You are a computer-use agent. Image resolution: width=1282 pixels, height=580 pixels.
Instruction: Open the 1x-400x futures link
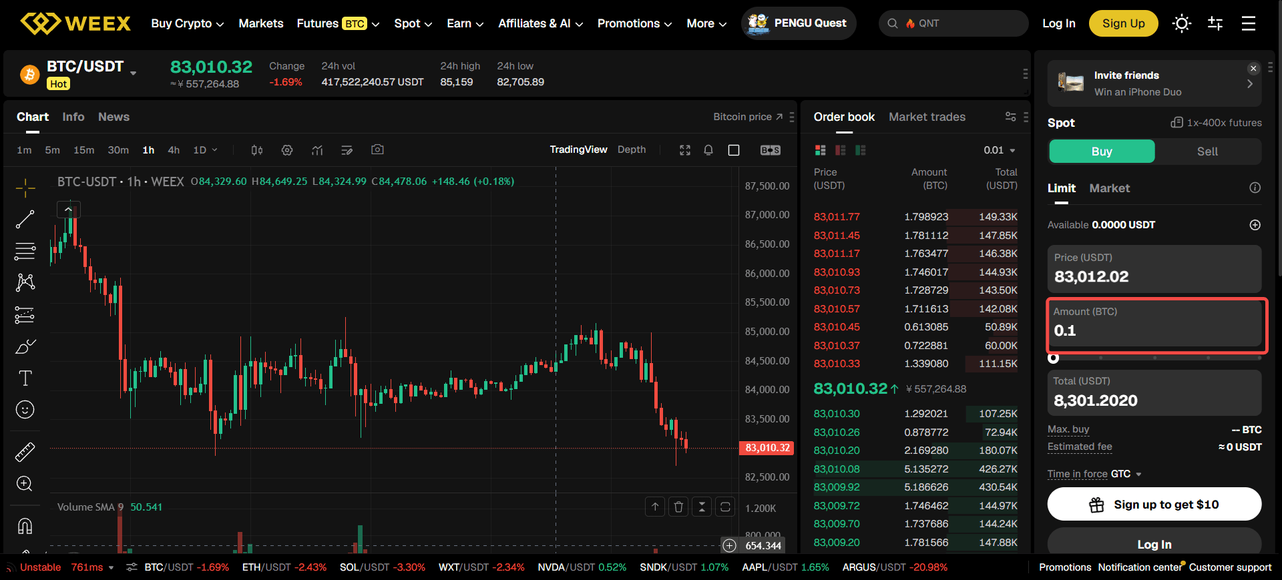point(1217,123)
